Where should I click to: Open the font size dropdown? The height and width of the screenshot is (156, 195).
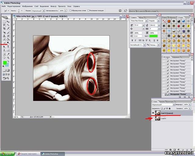tap(144, 25)
